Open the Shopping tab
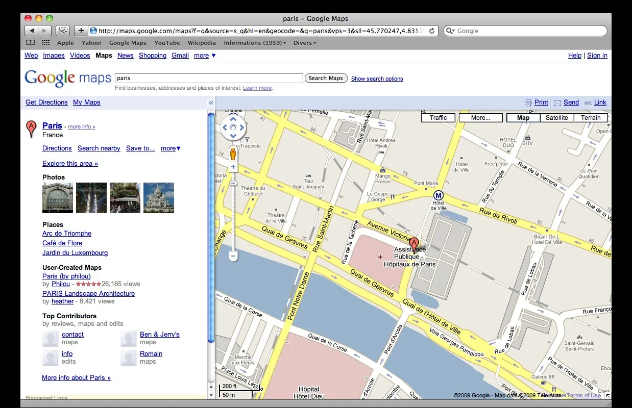Image resolution: width=632 pixels, height=408 pixels. point(153,56)
